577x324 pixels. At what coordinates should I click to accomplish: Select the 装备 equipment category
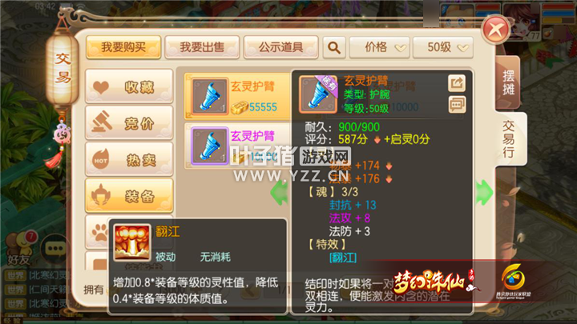(x=129, y=196)
